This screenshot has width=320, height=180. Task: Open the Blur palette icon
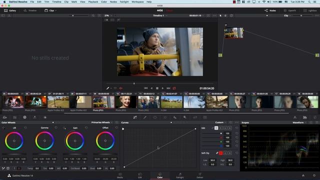point(175,117)
